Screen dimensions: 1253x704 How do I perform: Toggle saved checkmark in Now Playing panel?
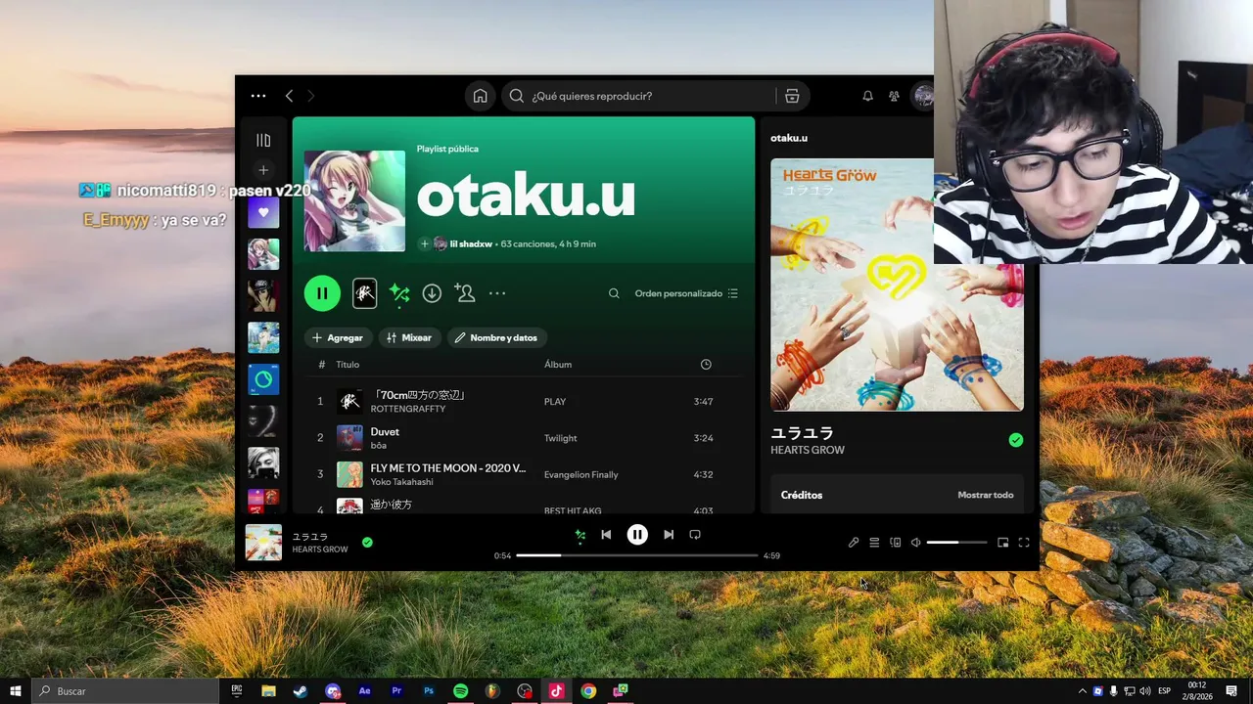point(1016,440)
